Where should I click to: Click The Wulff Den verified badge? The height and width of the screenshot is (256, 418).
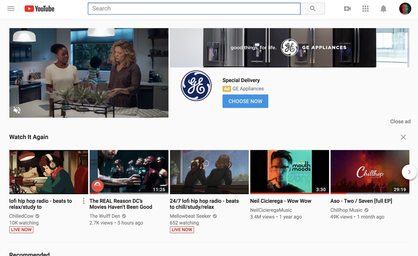124,216
